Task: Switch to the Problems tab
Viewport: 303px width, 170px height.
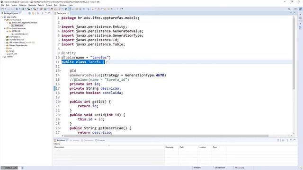Action: (x=61, y=140)
